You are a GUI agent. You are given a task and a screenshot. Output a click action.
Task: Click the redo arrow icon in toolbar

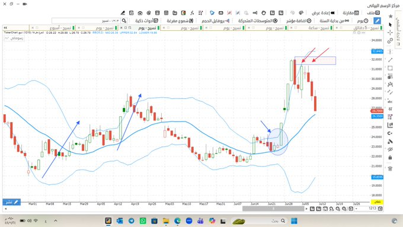click(301, 13)
